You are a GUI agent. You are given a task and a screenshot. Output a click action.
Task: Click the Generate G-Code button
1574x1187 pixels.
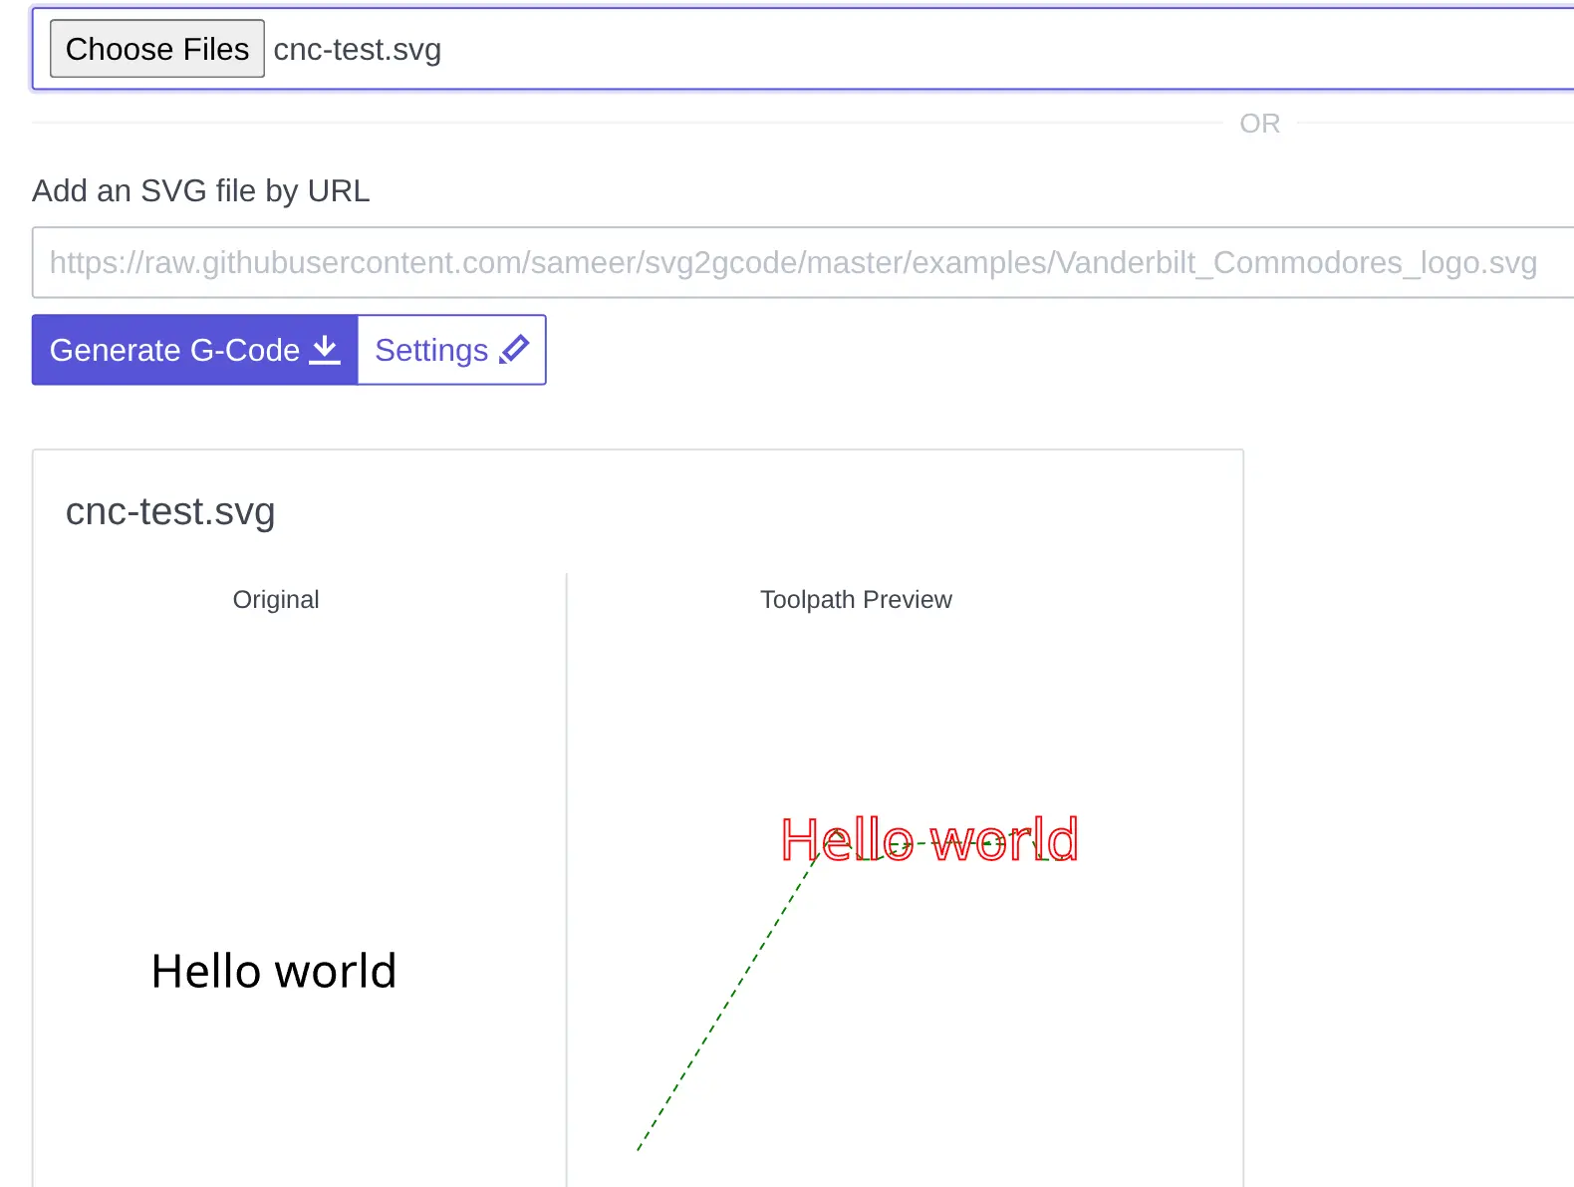[195, 350]
